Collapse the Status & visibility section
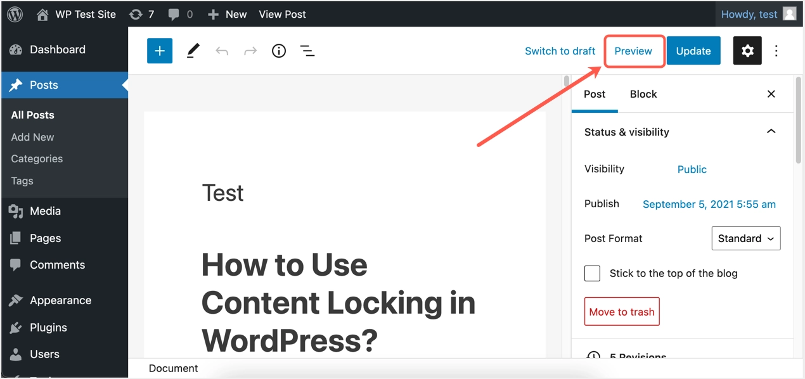 tap(683, 132)
